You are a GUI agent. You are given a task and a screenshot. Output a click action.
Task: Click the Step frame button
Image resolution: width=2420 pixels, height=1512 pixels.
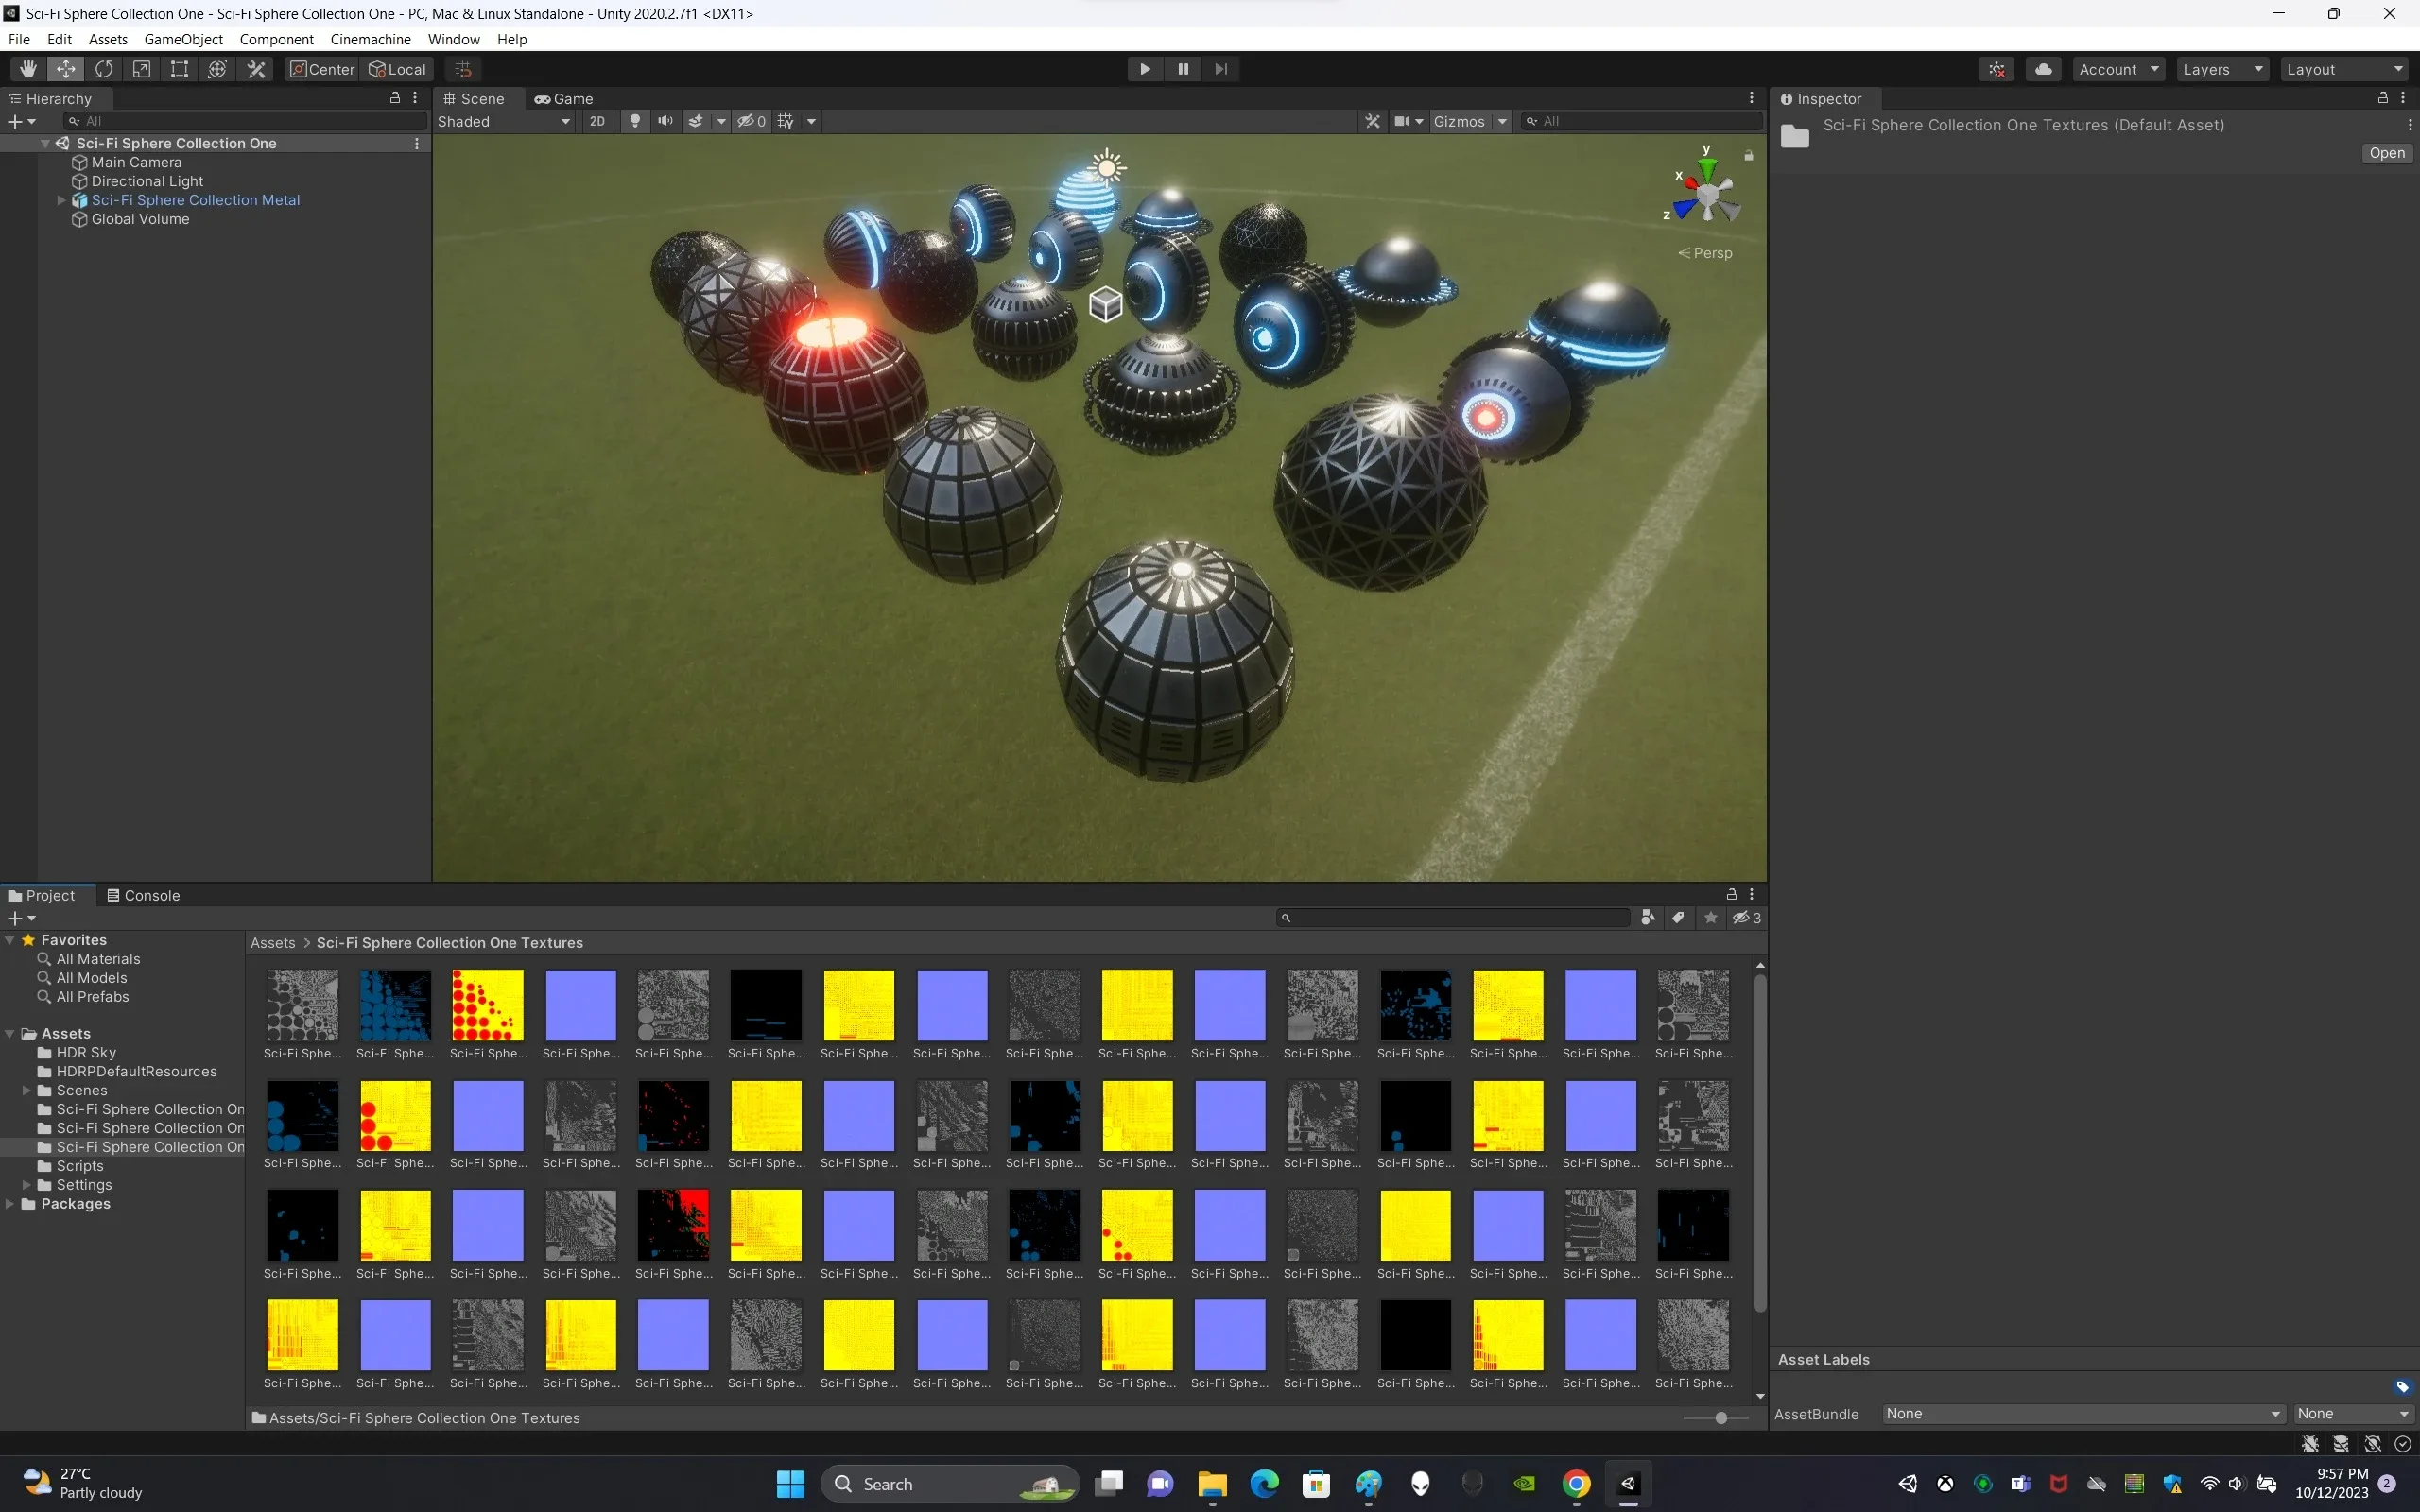click(1221, 69)
